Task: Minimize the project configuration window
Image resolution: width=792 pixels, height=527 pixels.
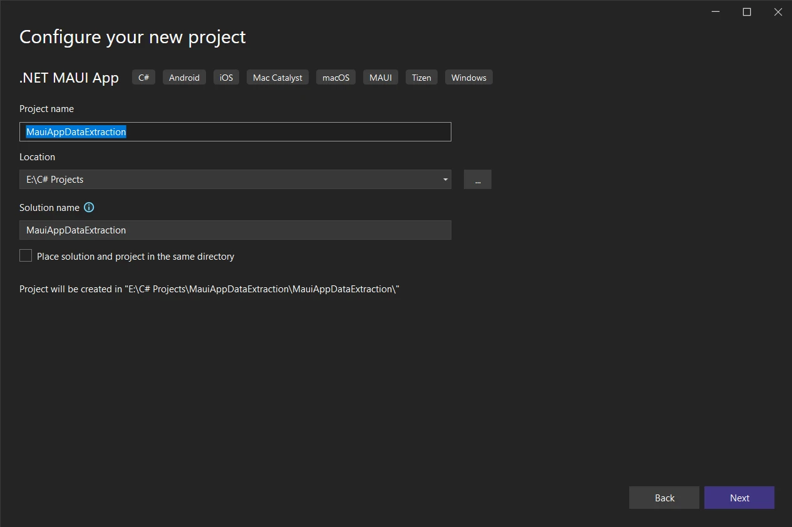Action: [716, 12]
